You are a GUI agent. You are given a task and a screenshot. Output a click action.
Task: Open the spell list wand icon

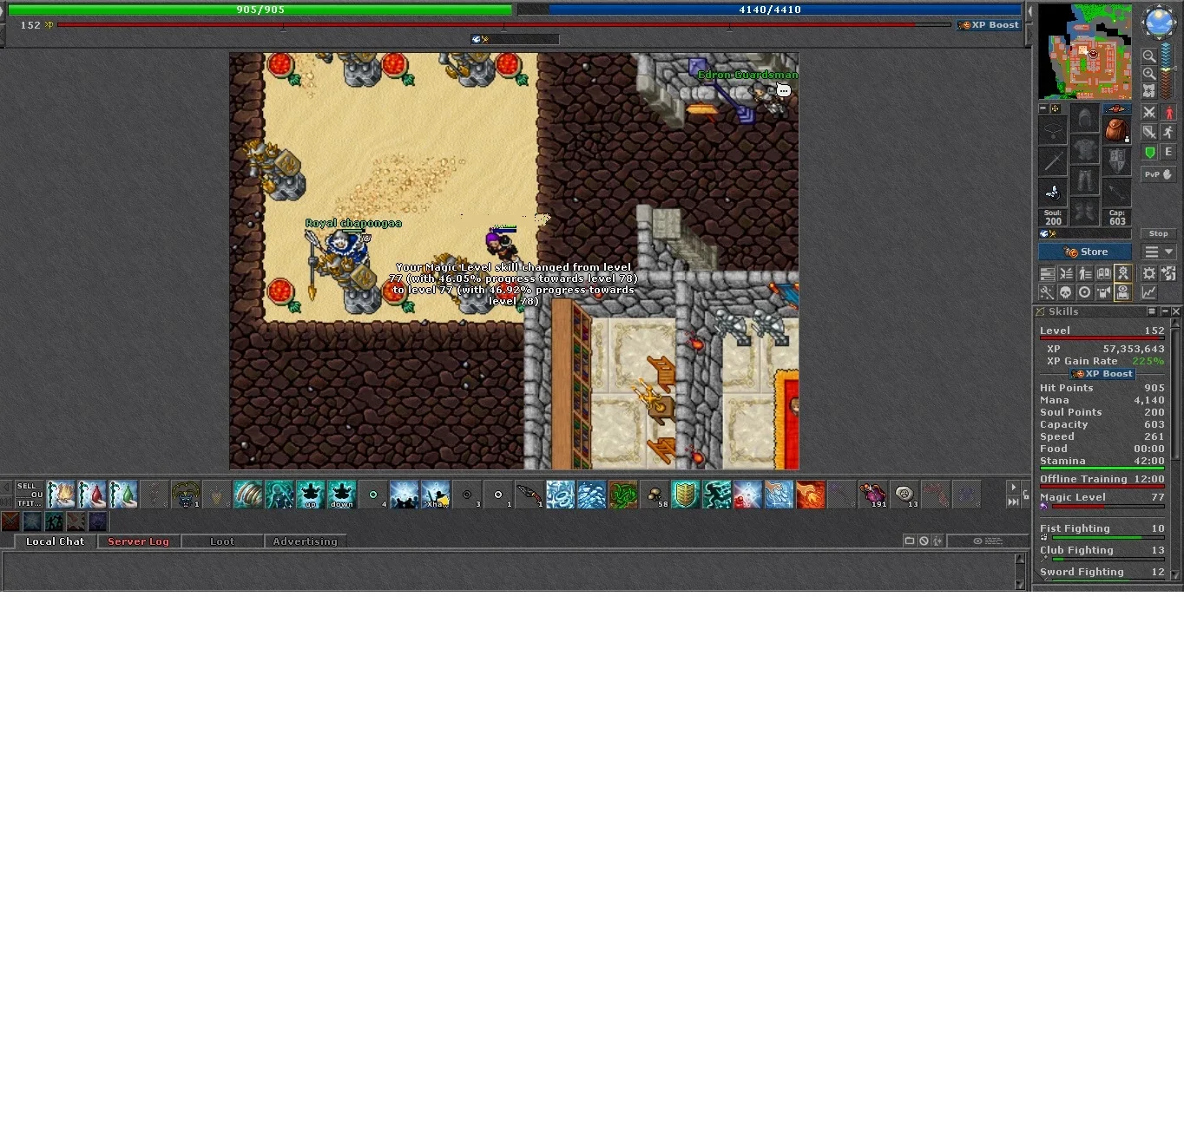(1047, 292)
